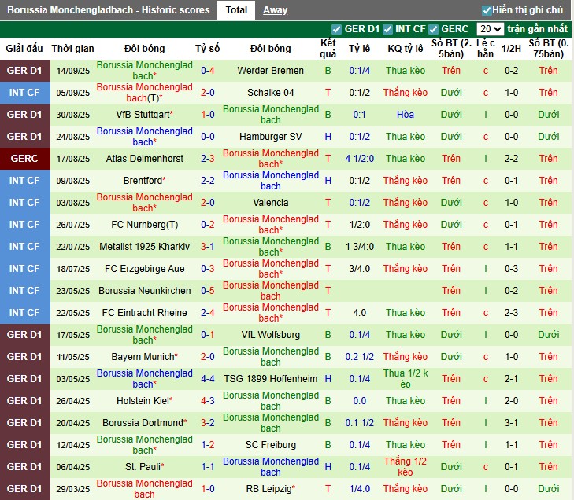Toggle the 'Hiển thị ghi chú' checkbox
The width and height of the screenshot is (574, 500).
pyautogui.click(x=487, y=10)
